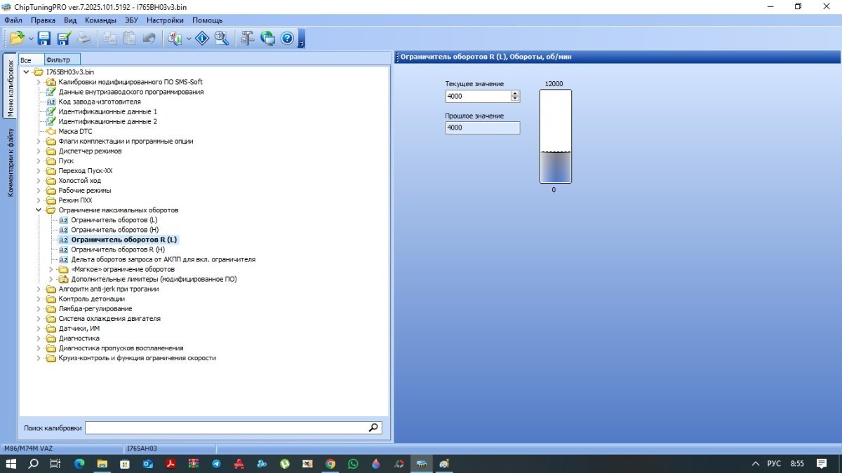Select the Холостой ход folder
This screenshot has width=842, height=473.
(79, 180)
